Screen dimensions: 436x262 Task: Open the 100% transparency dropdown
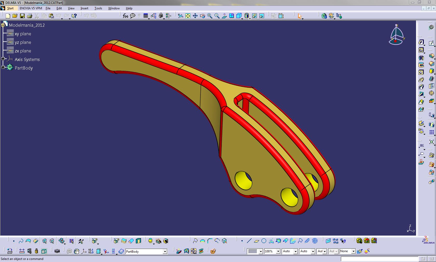coord(278,251)
